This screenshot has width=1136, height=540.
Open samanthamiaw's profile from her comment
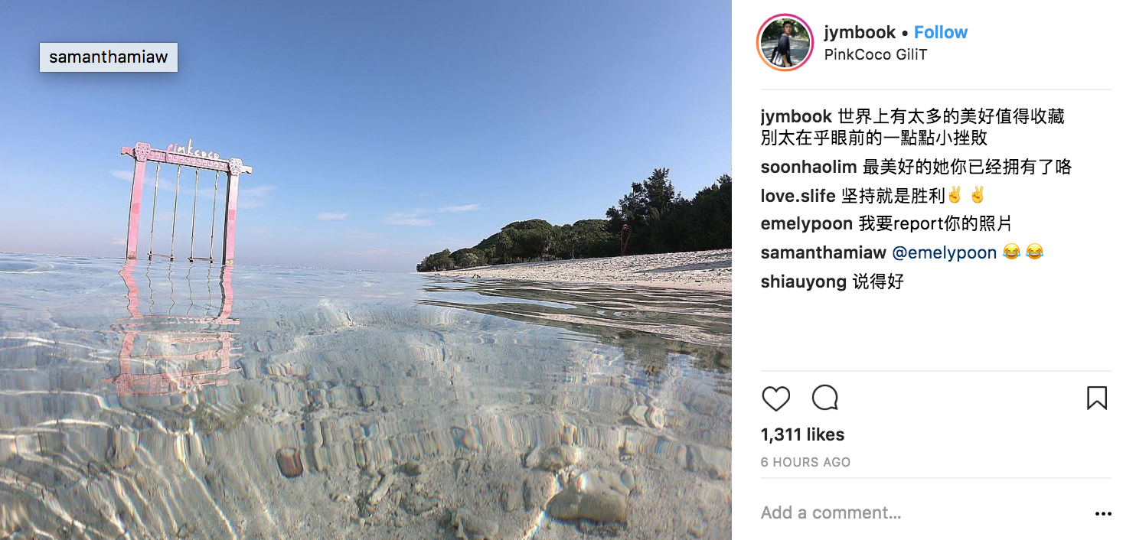823,252
